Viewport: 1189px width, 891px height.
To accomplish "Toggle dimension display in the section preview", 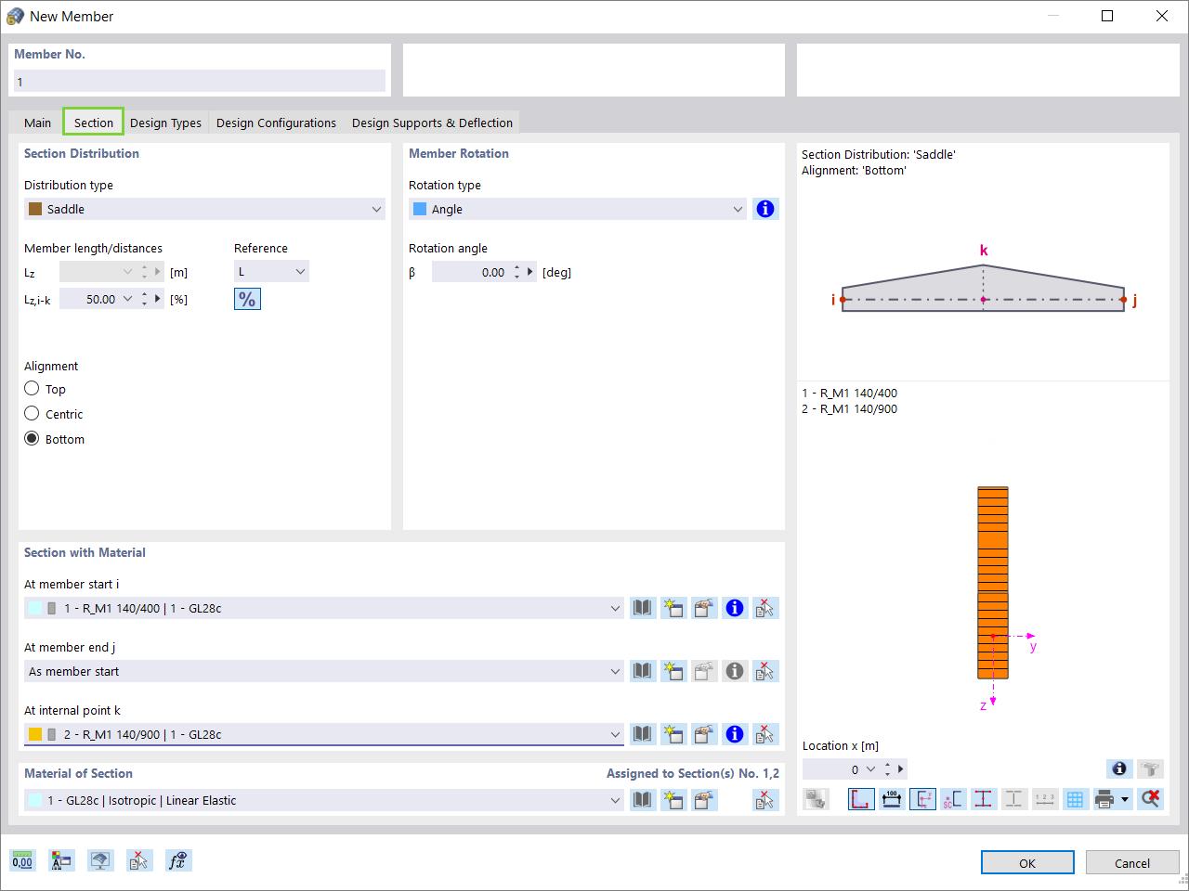I will 892,799.
